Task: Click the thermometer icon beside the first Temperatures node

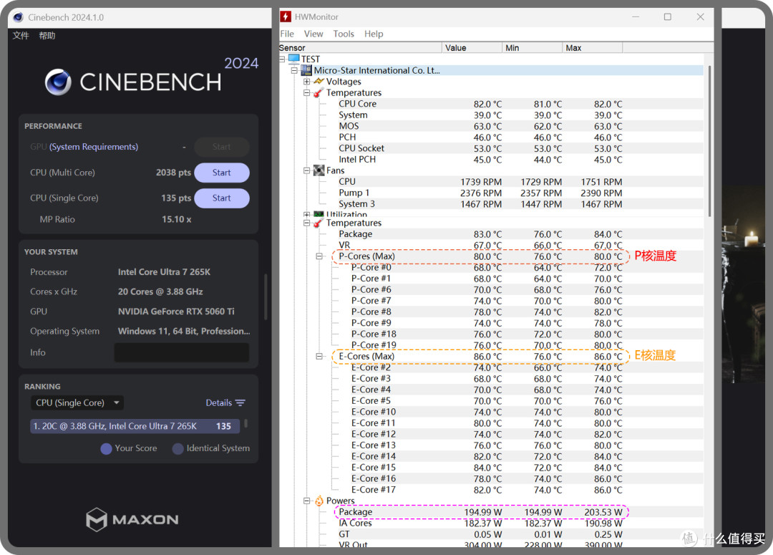Action: pyautogui.click(x=319, y=93)
